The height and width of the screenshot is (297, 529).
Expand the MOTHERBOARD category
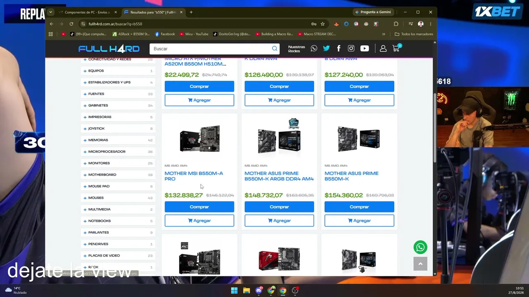118,175
